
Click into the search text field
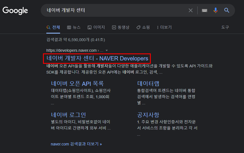pyautogui.click(x=115, y=10)
